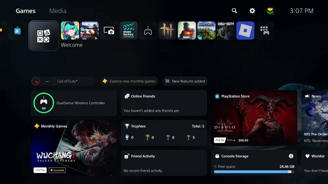Image resolution: width=328 pixels, height=184 pixels.
Task: Click 'No recent friend activity.' text
Action: click(143, 171)
